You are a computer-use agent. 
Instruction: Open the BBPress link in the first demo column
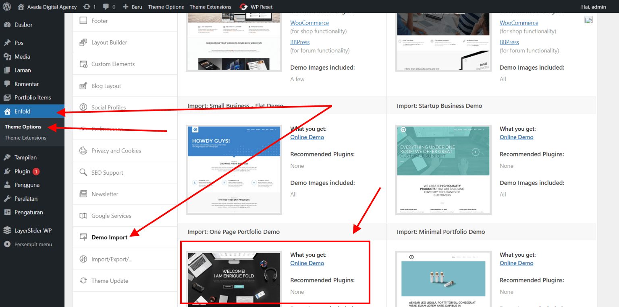click(x=300, y=42)
